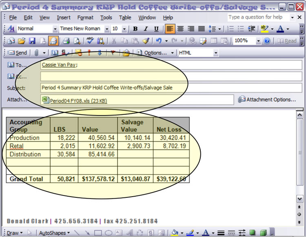Select the Oval drawing tool
Screen dimensions: 306x237
[x=109, y=233]
